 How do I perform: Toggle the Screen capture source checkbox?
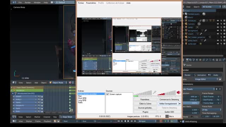(107, 94)
